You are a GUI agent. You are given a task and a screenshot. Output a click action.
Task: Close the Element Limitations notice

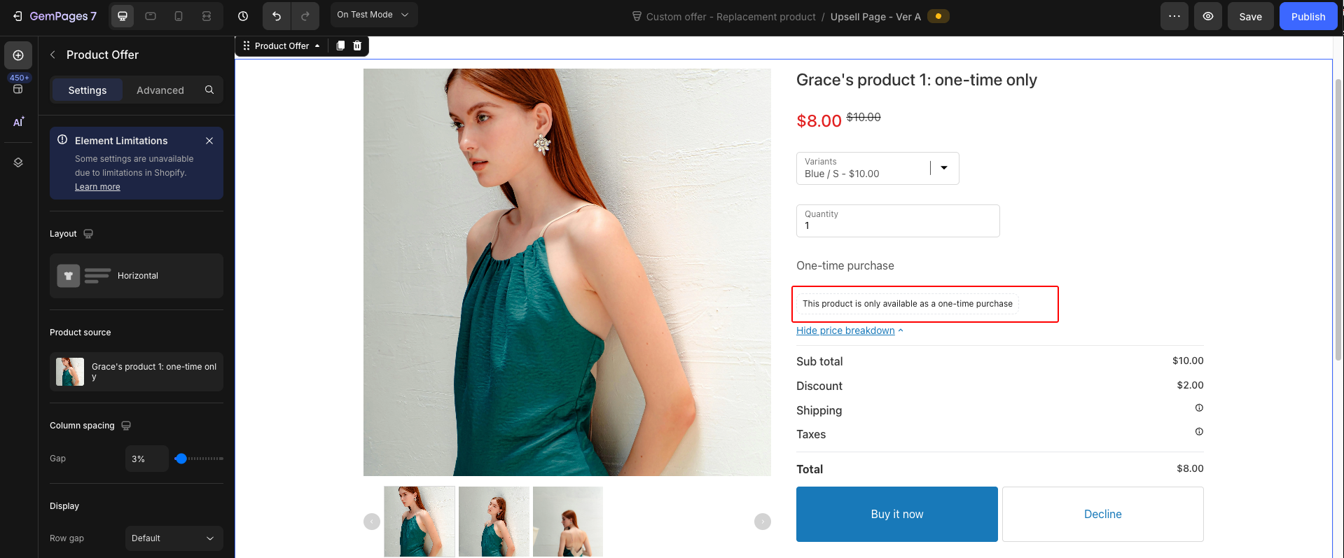click(x=209, y=141)
